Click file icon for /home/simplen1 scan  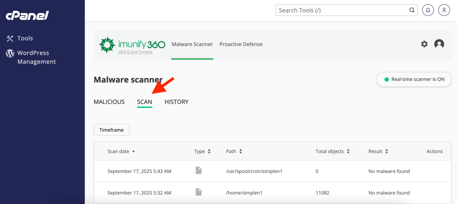coord(198,192)
